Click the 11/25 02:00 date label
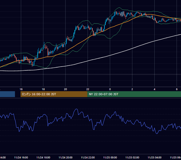 click(132, 157)
